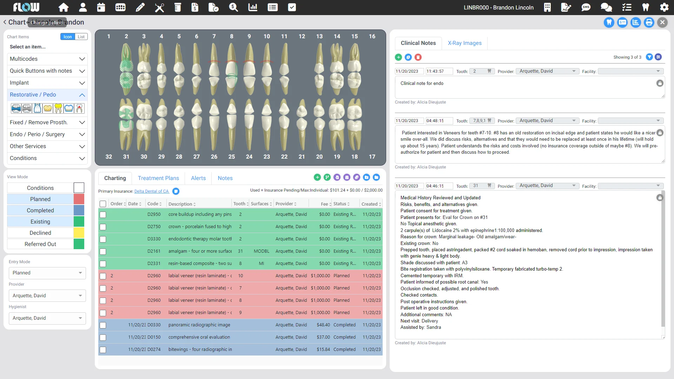Expand the Multicodes section
This screenshot has height=379, width=674.
(47, 59)
